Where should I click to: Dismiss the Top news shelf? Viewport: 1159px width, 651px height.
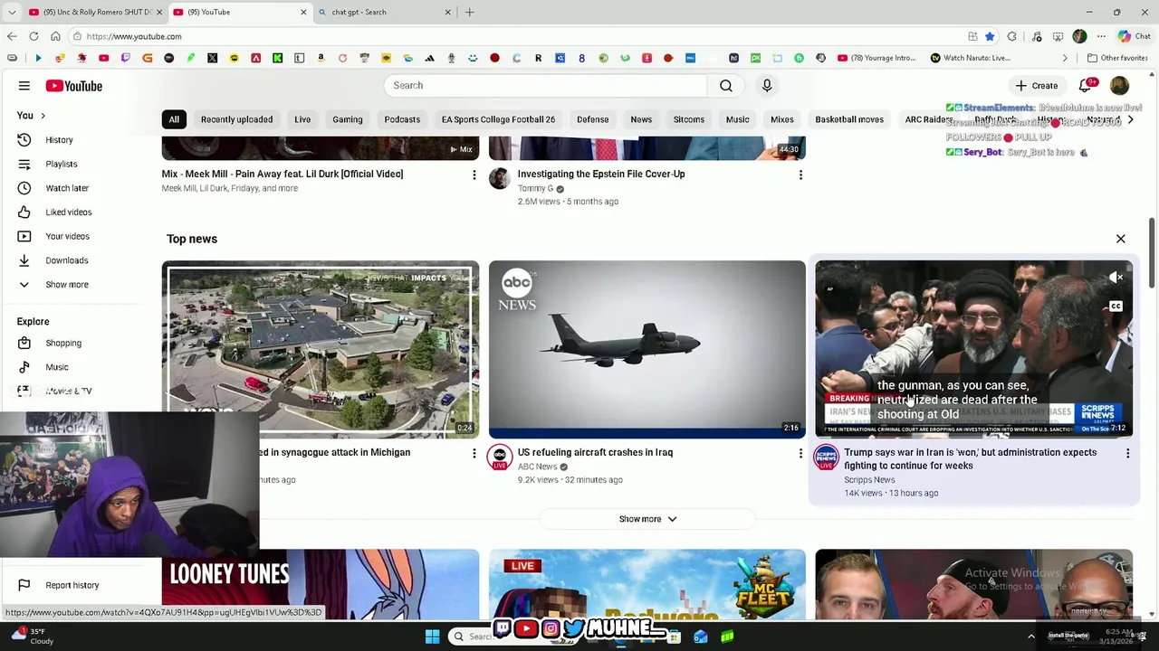1120,239
